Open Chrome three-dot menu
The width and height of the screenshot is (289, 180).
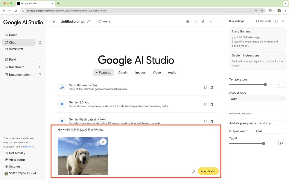[285, 11]
